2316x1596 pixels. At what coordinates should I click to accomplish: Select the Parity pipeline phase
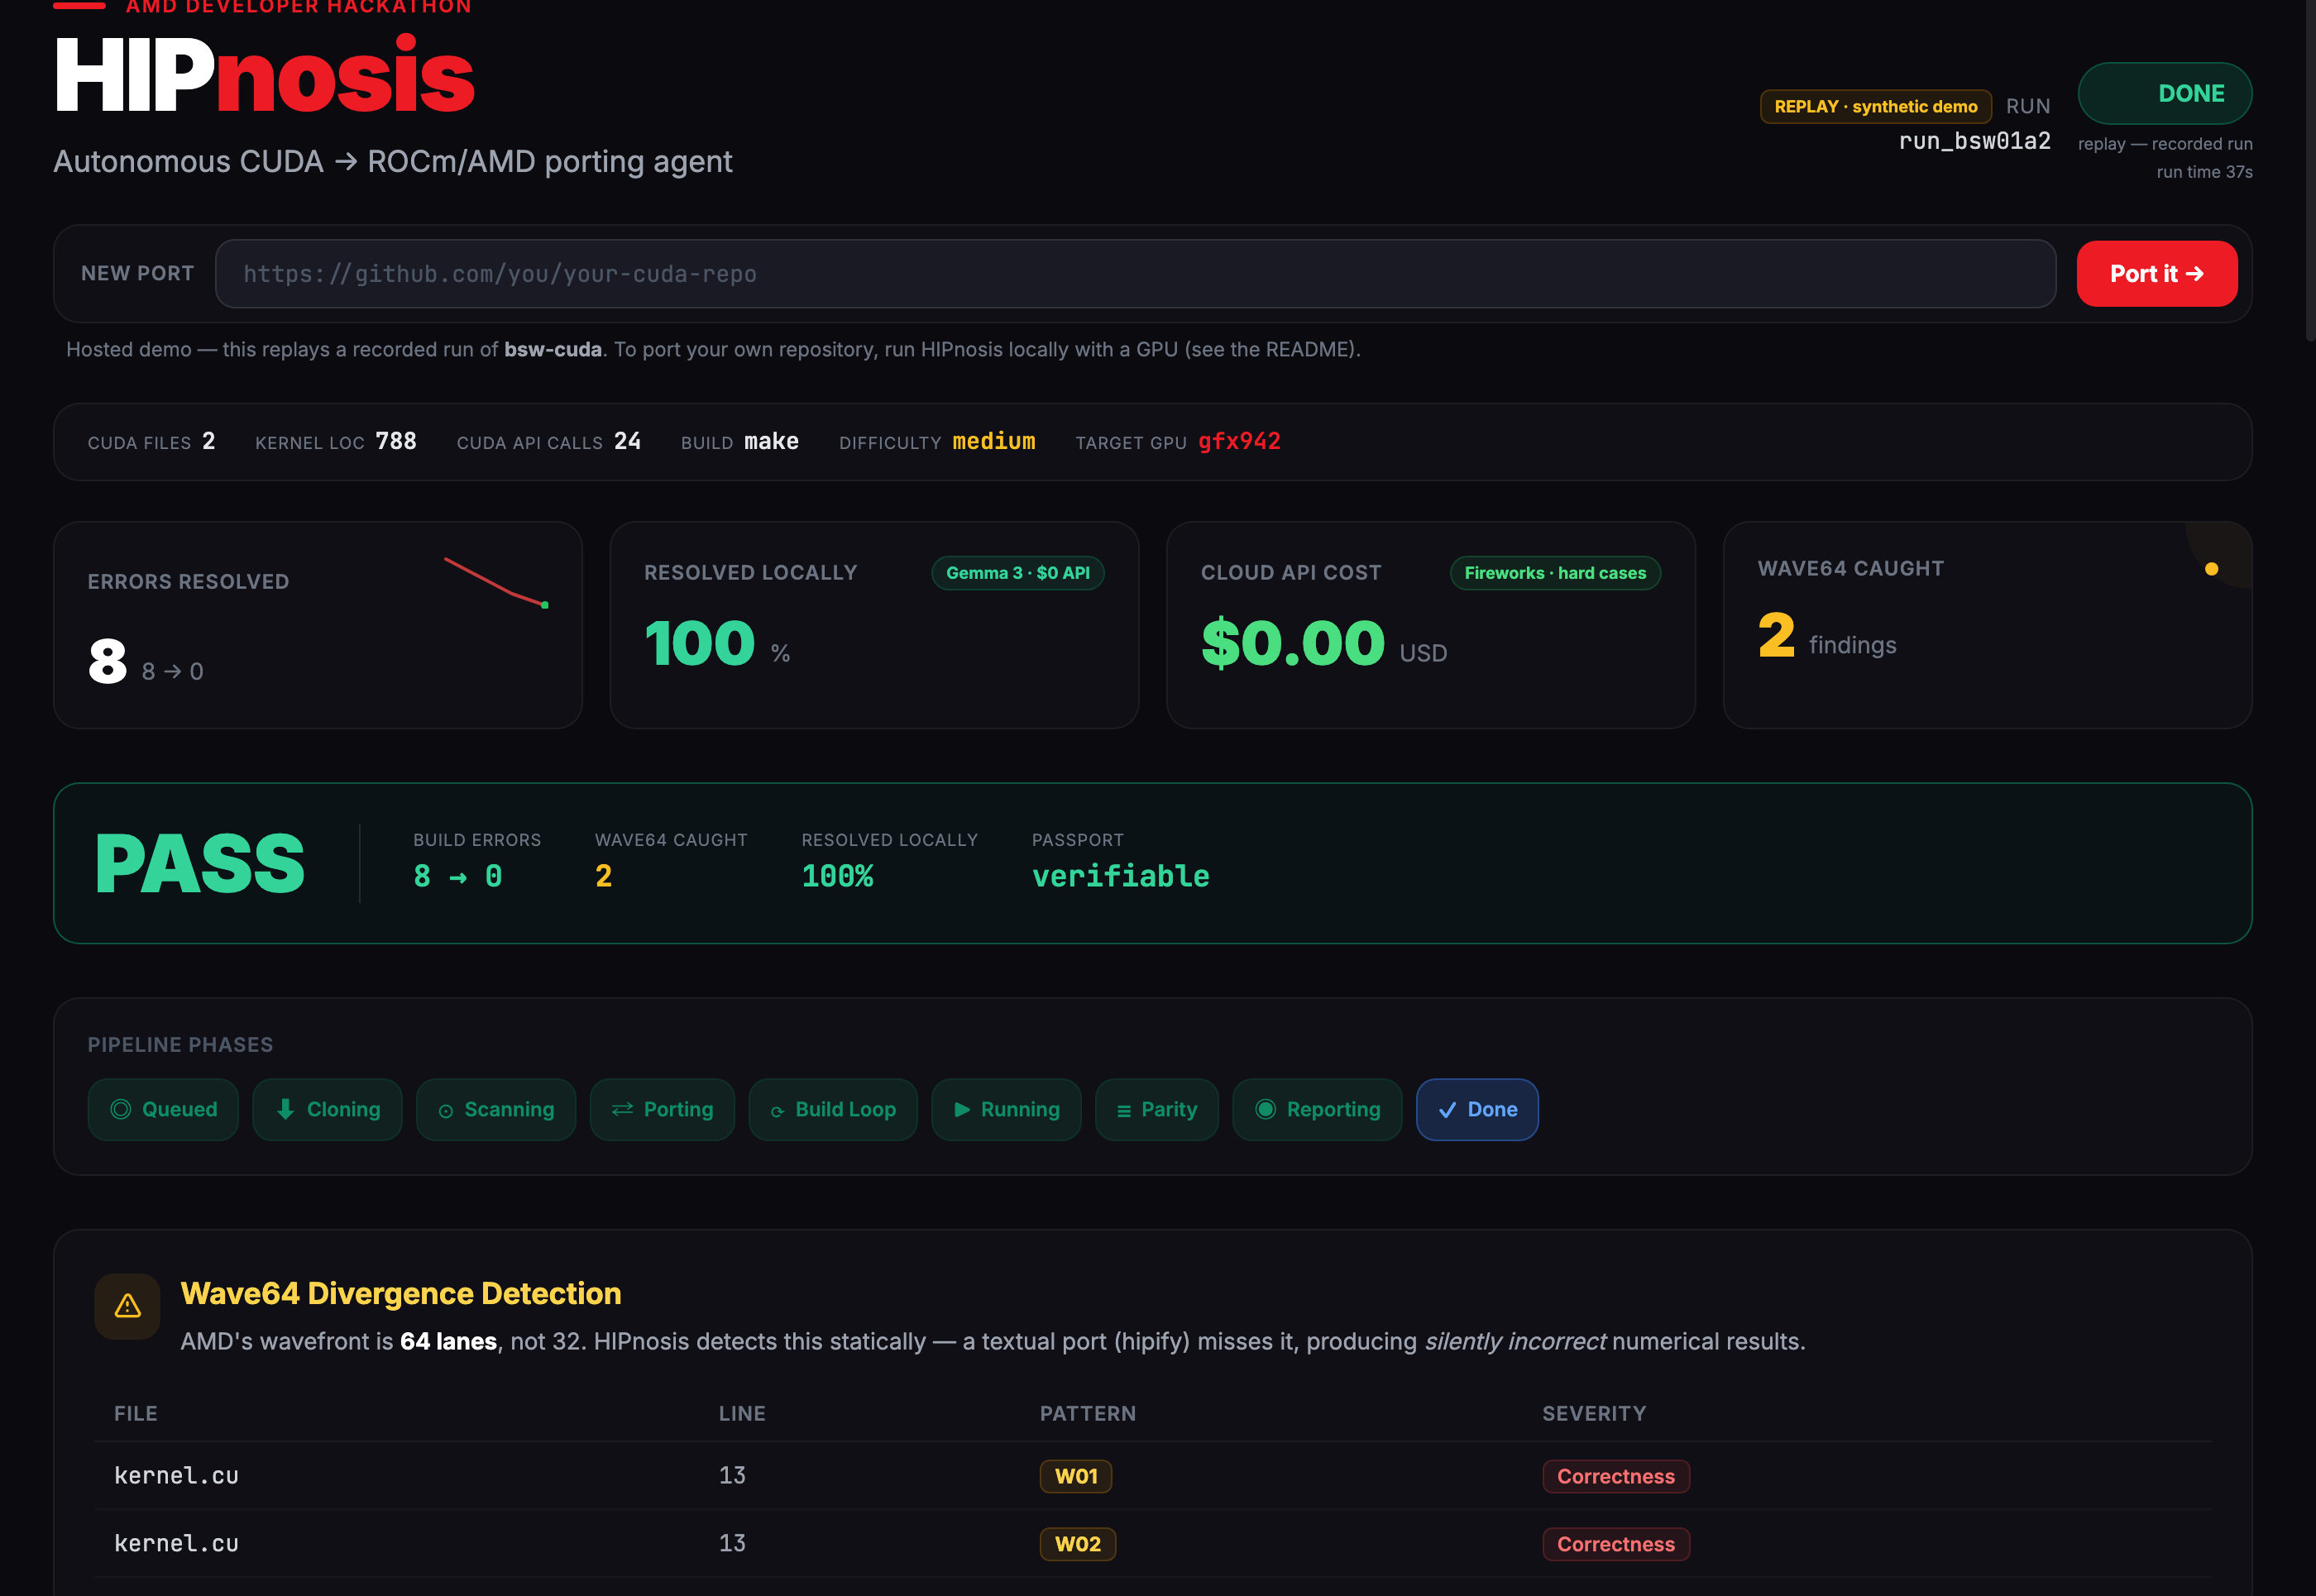[1157, 1109]
